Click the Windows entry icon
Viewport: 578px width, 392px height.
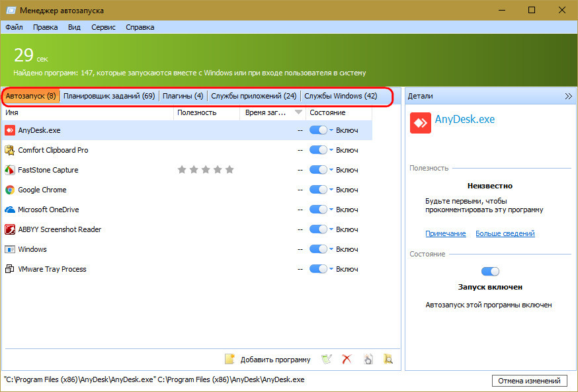[x=10, y=249]
